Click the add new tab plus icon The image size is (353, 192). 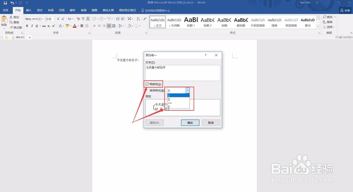point(30,38)
